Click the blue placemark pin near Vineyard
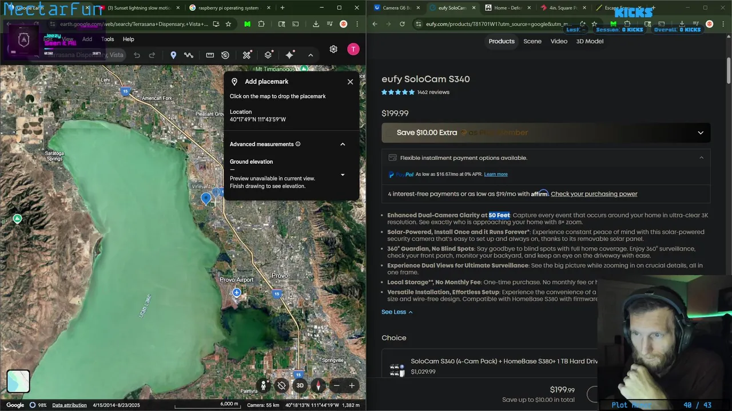Image resolution: width=732 pixels, height=411 pixels. (x=206, y=198)
